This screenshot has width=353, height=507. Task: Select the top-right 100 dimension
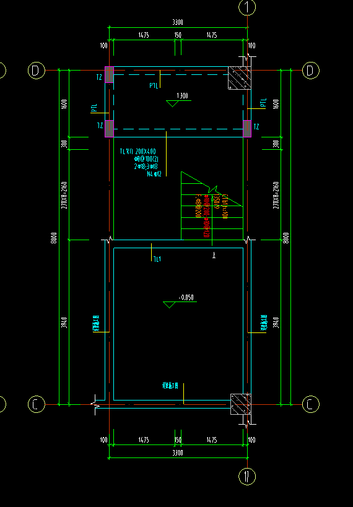click(x=251, y=46)
